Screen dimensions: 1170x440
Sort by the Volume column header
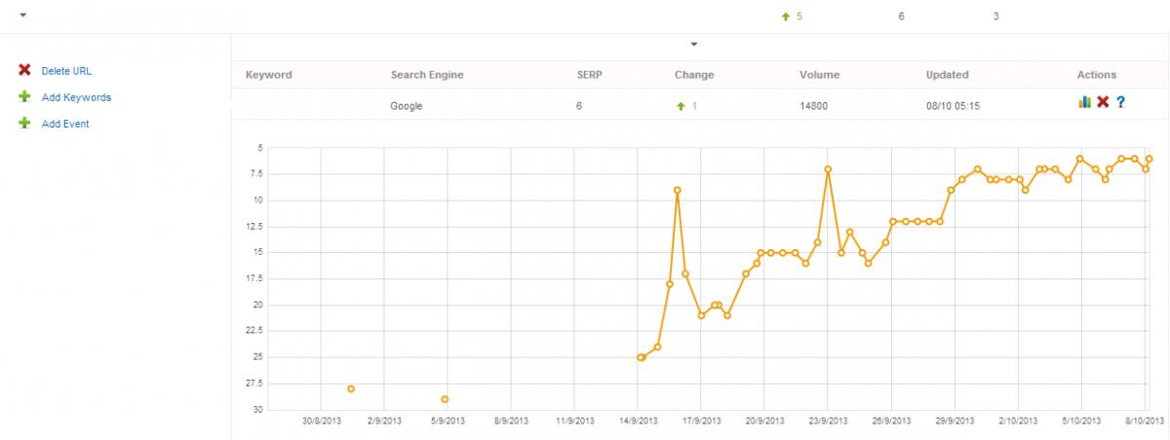819,75
